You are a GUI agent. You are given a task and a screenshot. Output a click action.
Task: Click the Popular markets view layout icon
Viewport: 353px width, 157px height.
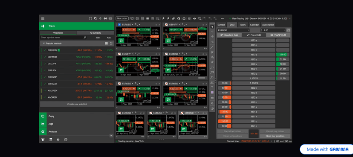107,43
